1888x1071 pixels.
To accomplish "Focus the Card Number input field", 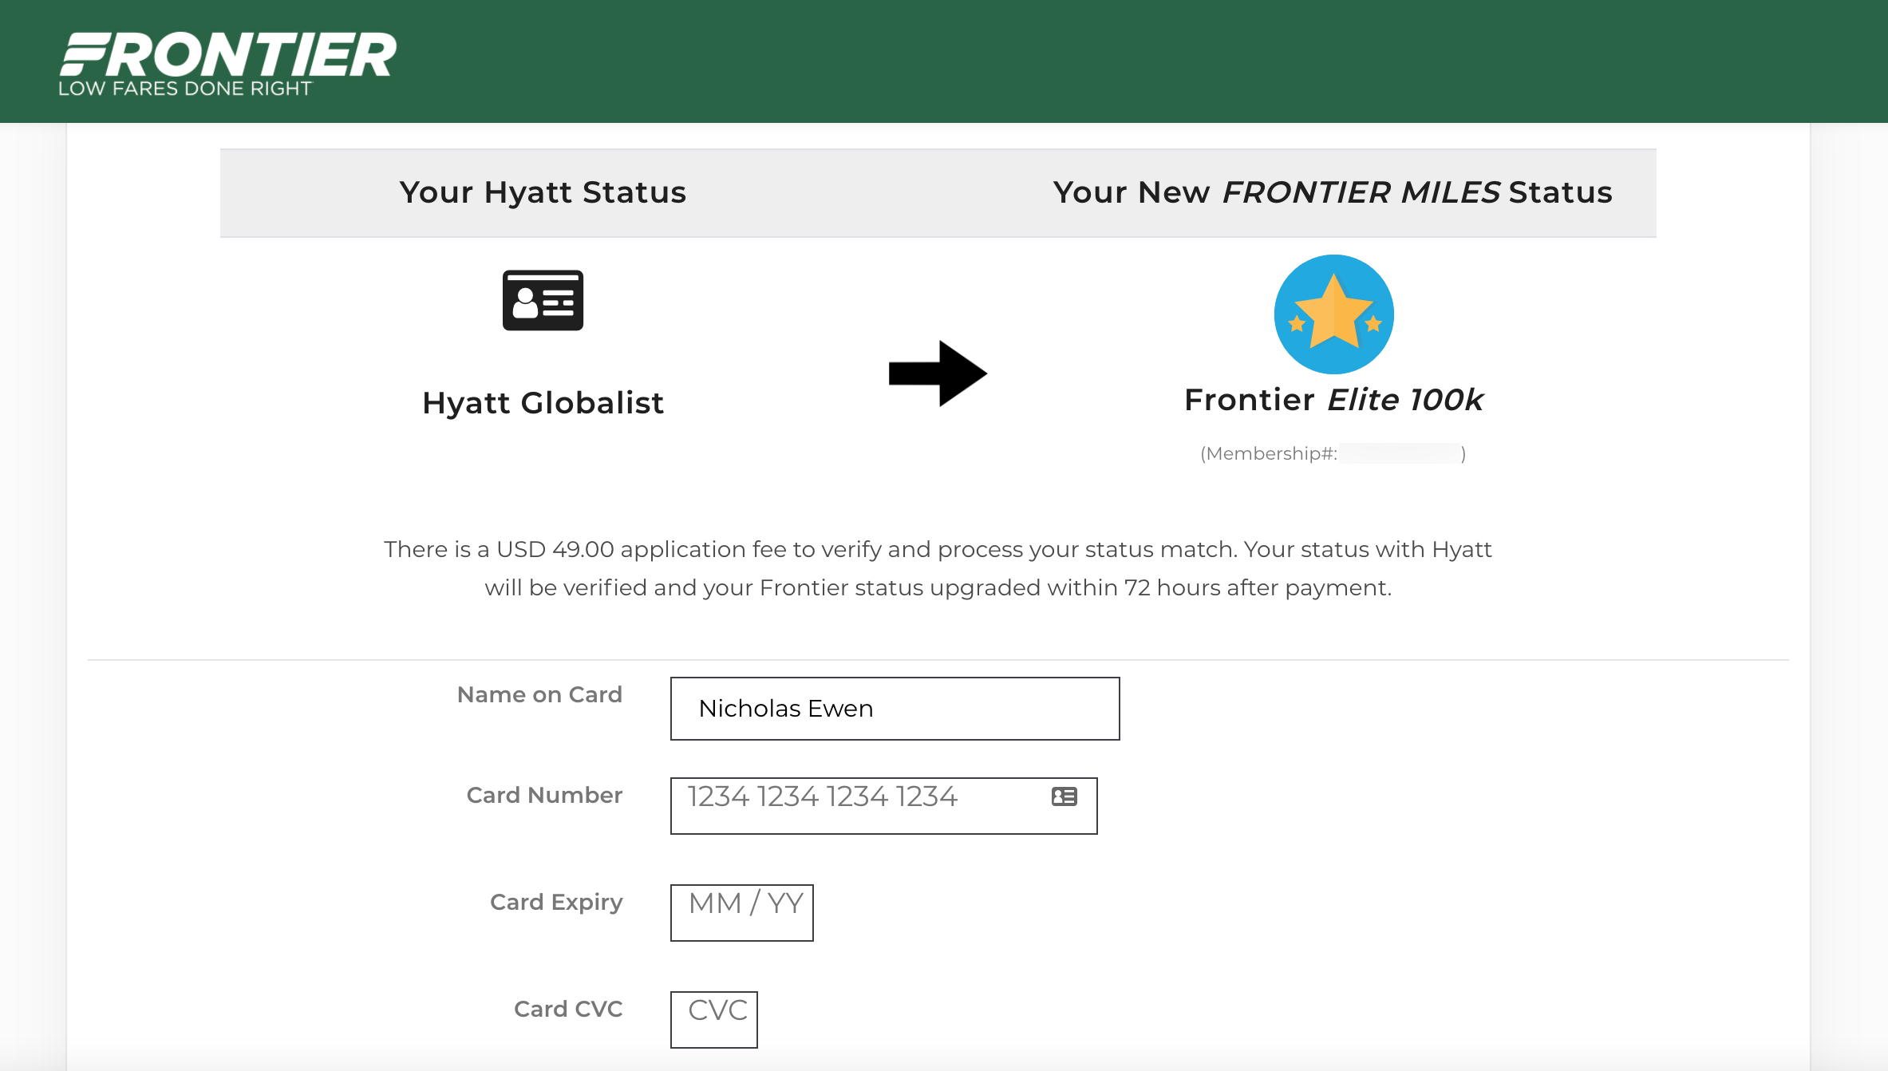I will (x=883, y=806).
